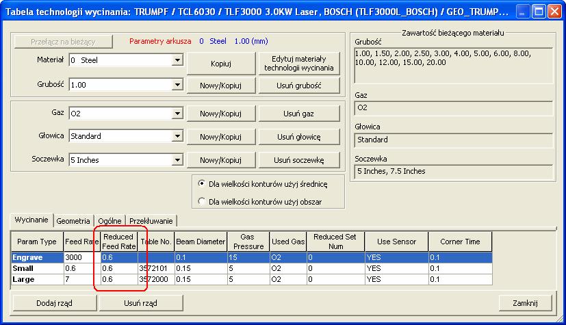566x325 pixels.
Task: Click Nowy/Kopiuj next to Soczewka
Action: [221, 160]
